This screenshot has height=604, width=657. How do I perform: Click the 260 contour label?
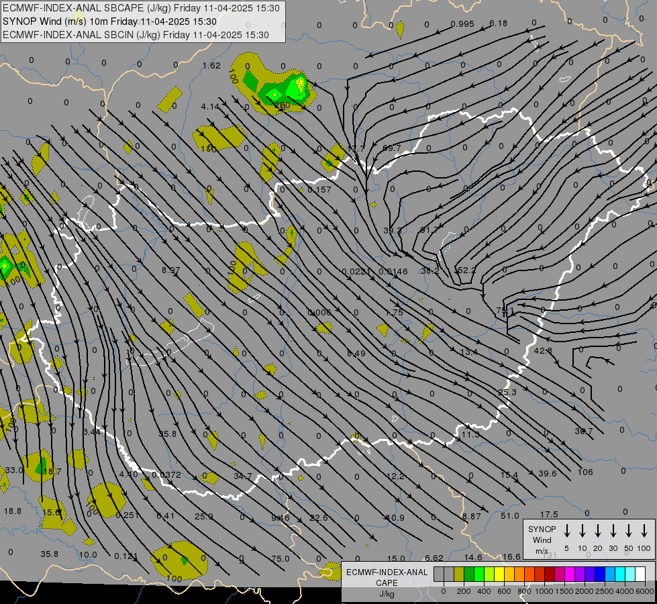click(x=283, y=105)
